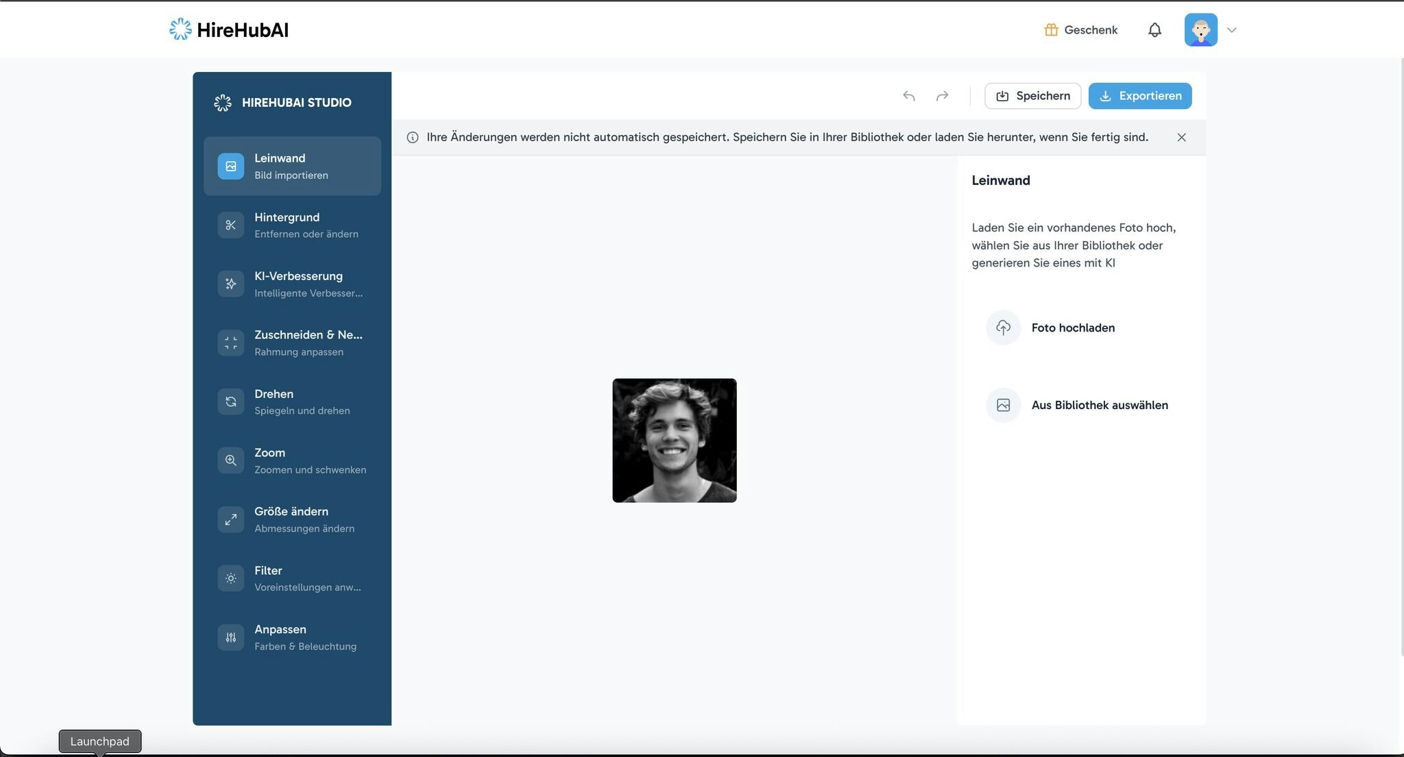Click the undo arrow icon

pos(909,96)
